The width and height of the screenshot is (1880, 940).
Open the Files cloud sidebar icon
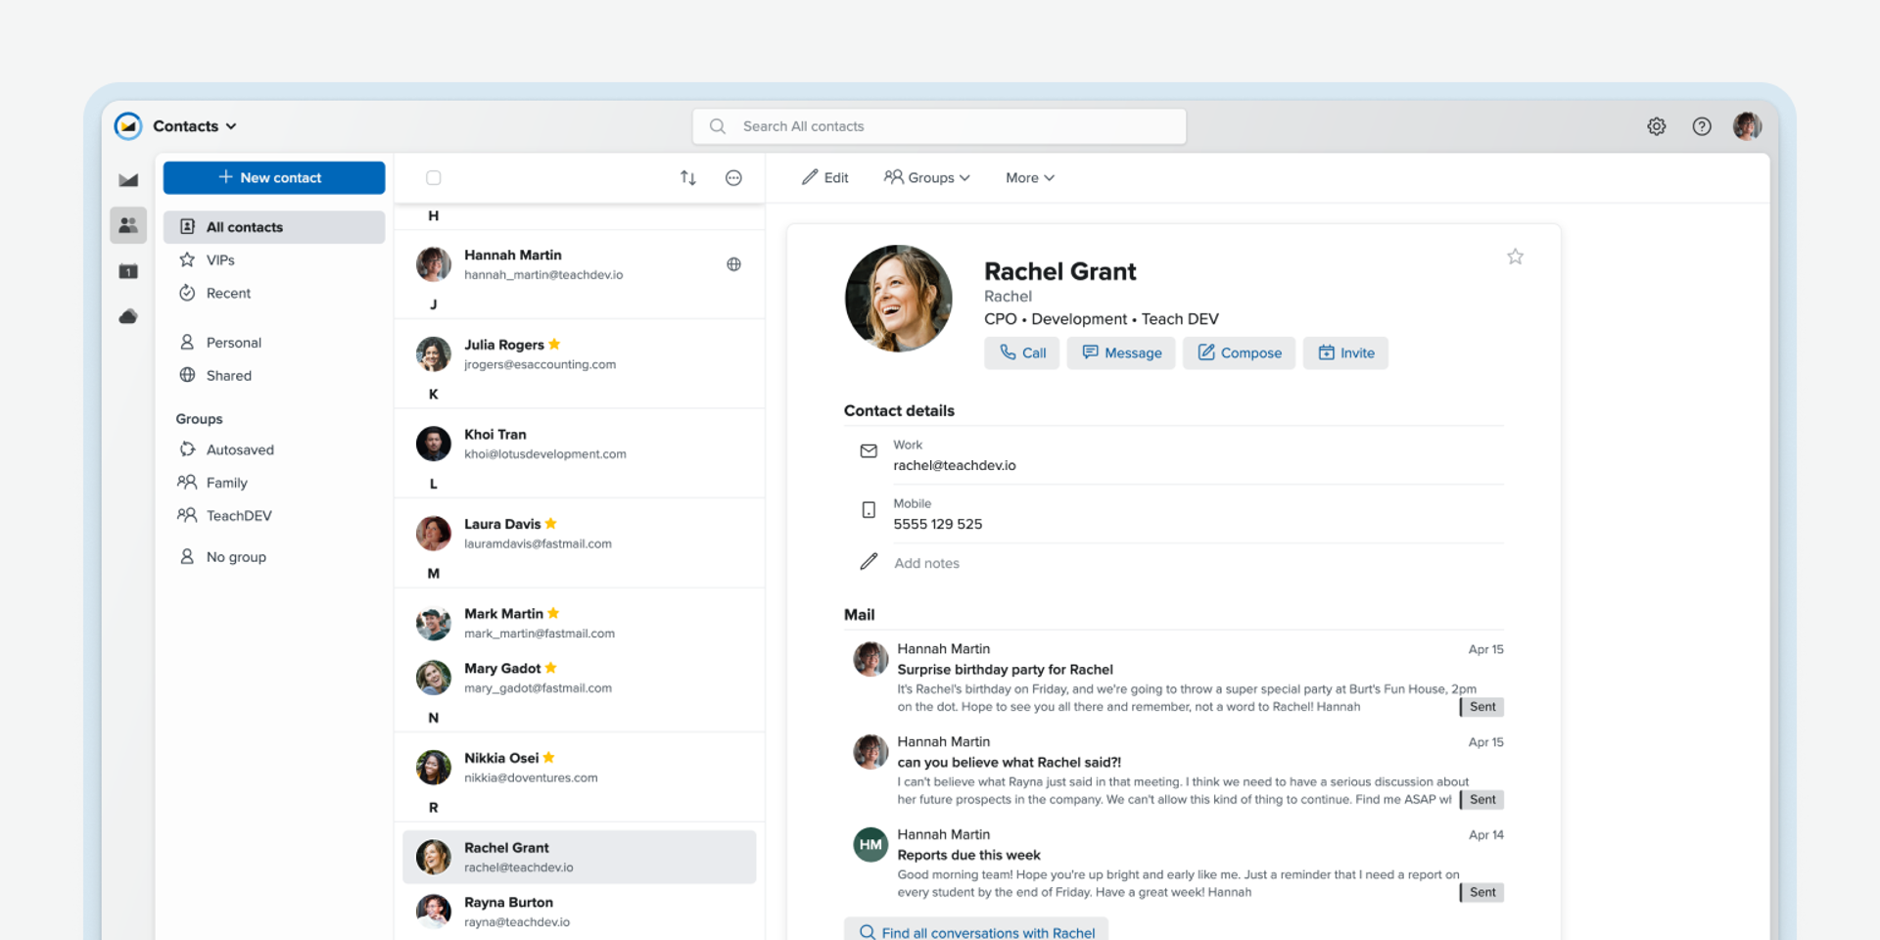(x=128, y=316)
